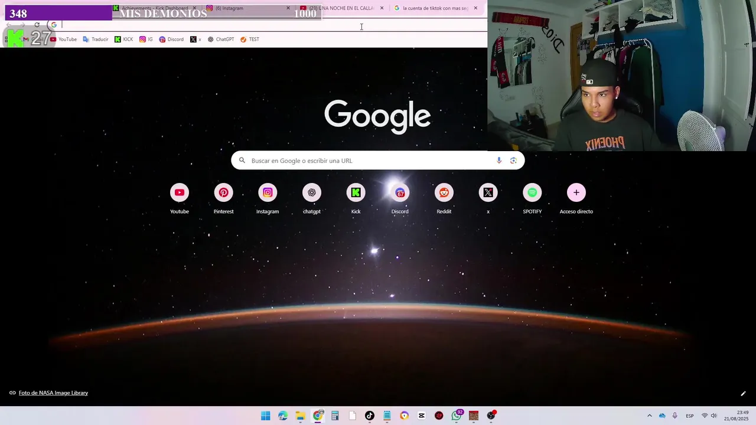Customize page with the pencil icon

(743, 394)
